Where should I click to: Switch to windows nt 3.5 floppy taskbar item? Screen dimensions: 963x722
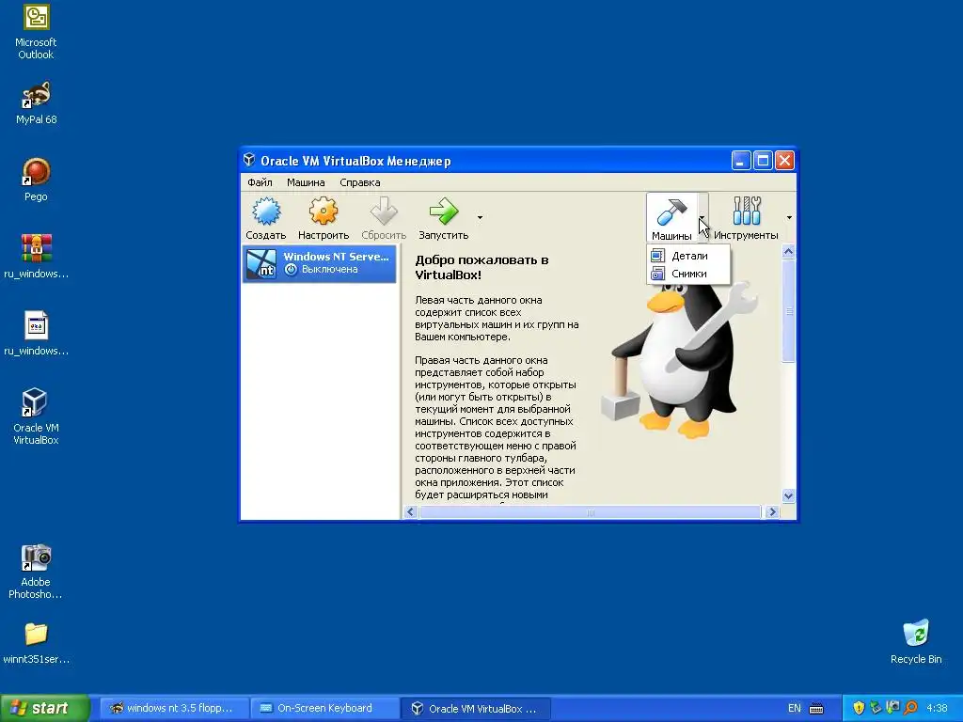(x=172, y=708)
